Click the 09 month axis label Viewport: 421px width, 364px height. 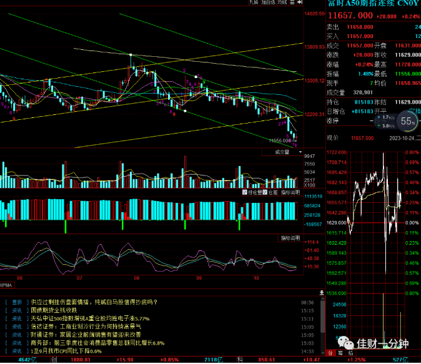coord(199,278)
